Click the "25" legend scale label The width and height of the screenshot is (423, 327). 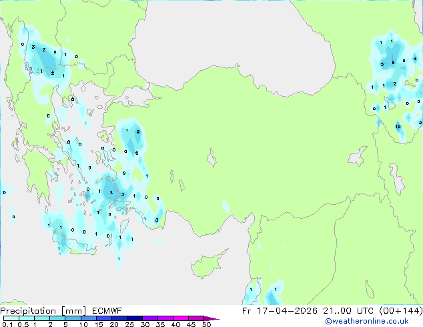129,324
